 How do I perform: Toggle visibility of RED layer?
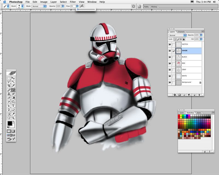coord(170,63)
